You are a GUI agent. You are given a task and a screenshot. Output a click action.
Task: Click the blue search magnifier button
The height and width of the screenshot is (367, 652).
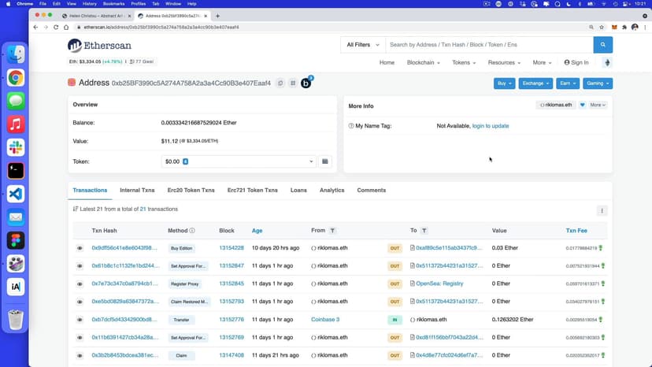coord(602,45)
